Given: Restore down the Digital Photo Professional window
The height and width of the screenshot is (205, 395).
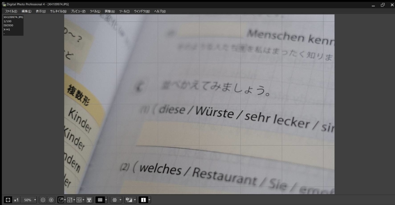Looking at the screenshot, I should click(382, 5).
